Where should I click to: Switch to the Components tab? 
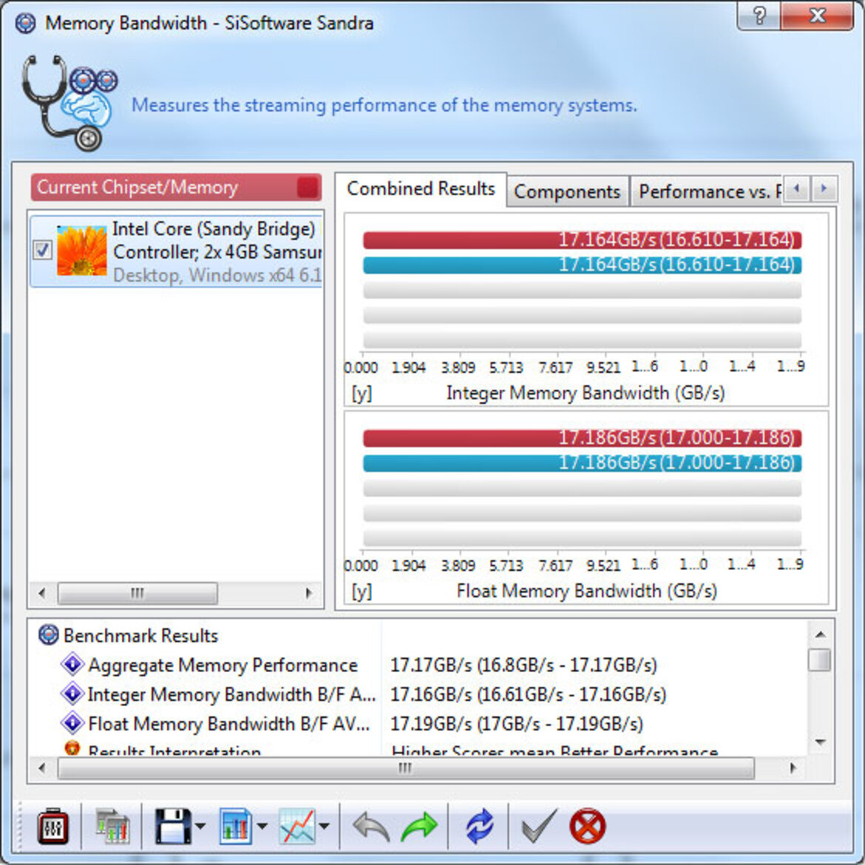(567, 191)
